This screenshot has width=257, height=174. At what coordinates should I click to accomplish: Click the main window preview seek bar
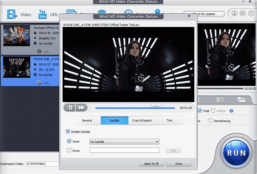tap(220, 88)
